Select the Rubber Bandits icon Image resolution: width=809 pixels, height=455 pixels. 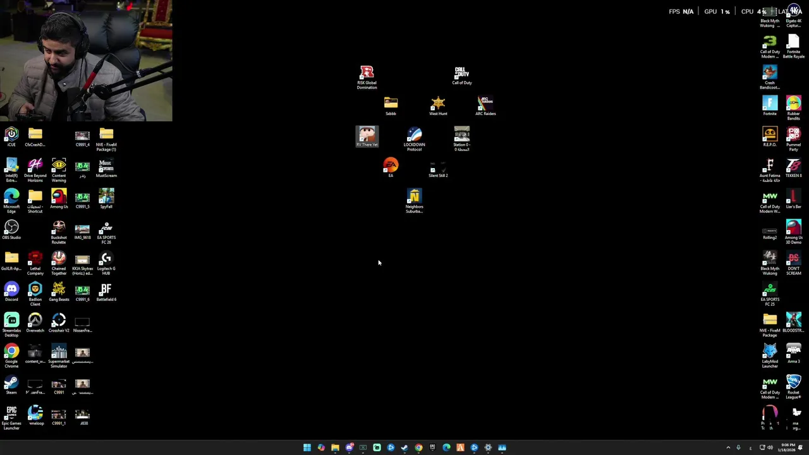(x=793, y=109)
